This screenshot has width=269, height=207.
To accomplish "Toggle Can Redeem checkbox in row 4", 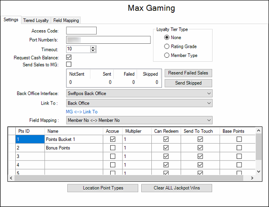I will coord(166,165).
